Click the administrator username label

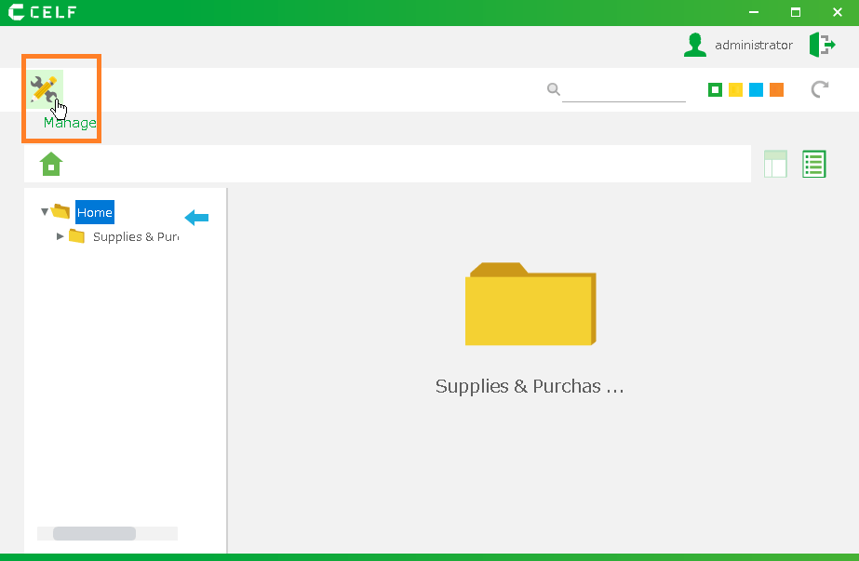tap(753, 45)
